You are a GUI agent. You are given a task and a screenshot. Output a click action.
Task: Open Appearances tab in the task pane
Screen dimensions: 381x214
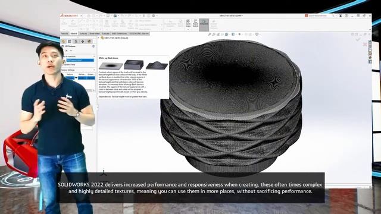coord(370,58)
